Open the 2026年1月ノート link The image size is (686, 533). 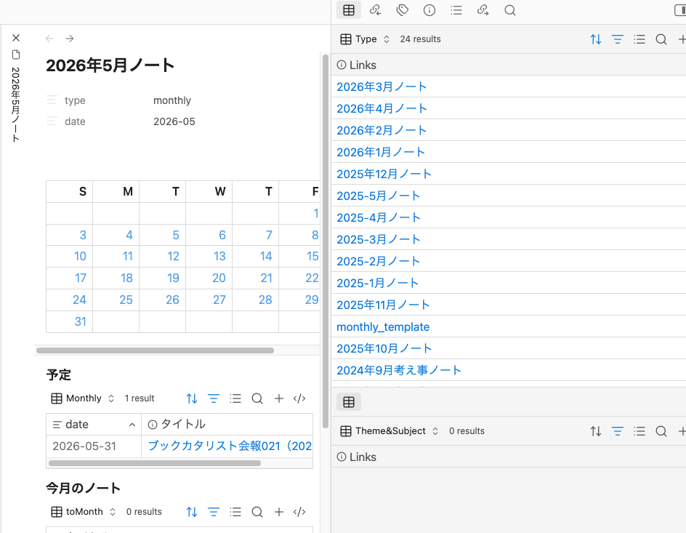click(381, 152)
